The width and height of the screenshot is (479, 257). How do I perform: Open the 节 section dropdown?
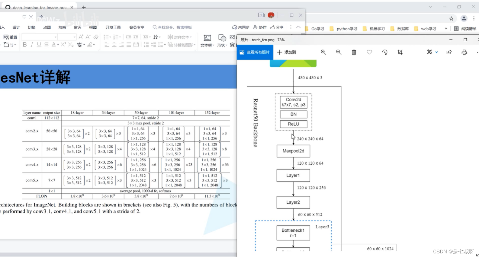pos(10,45)
